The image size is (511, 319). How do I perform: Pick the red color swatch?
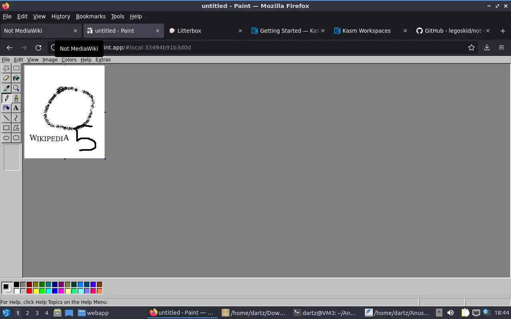tap(29, 291)
